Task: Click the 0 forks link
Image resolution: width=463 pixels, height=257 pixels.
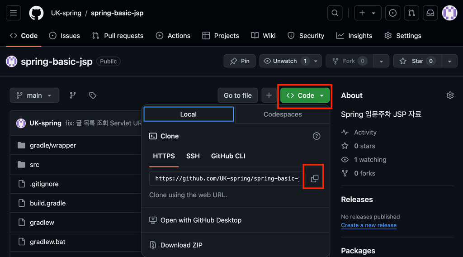Action: tap(358, 173)
